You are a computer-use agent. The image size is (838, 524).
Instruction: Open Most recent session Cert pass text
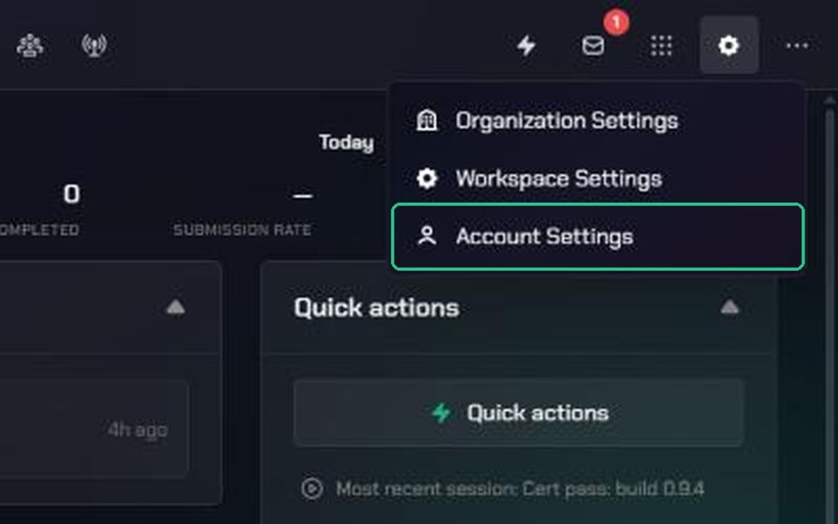point(520,488)
